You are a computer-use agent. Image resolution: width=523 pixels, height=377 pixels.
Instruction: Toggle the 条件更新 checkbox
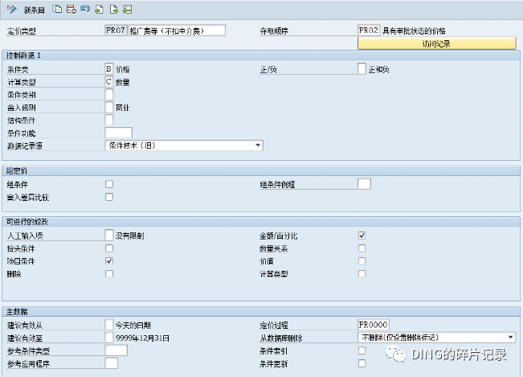coord(362,363)
